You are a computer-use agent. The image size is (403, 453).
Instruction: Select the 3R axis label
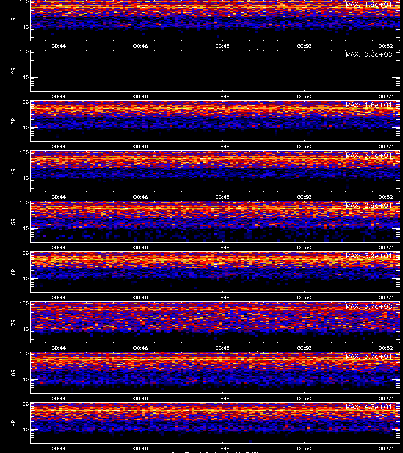(x=13, y=121)
